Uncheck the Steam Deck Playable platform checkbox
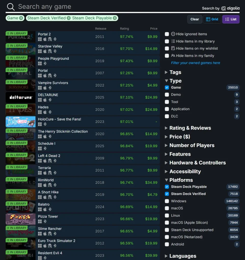The image size is (245, 260). point(167,187)
